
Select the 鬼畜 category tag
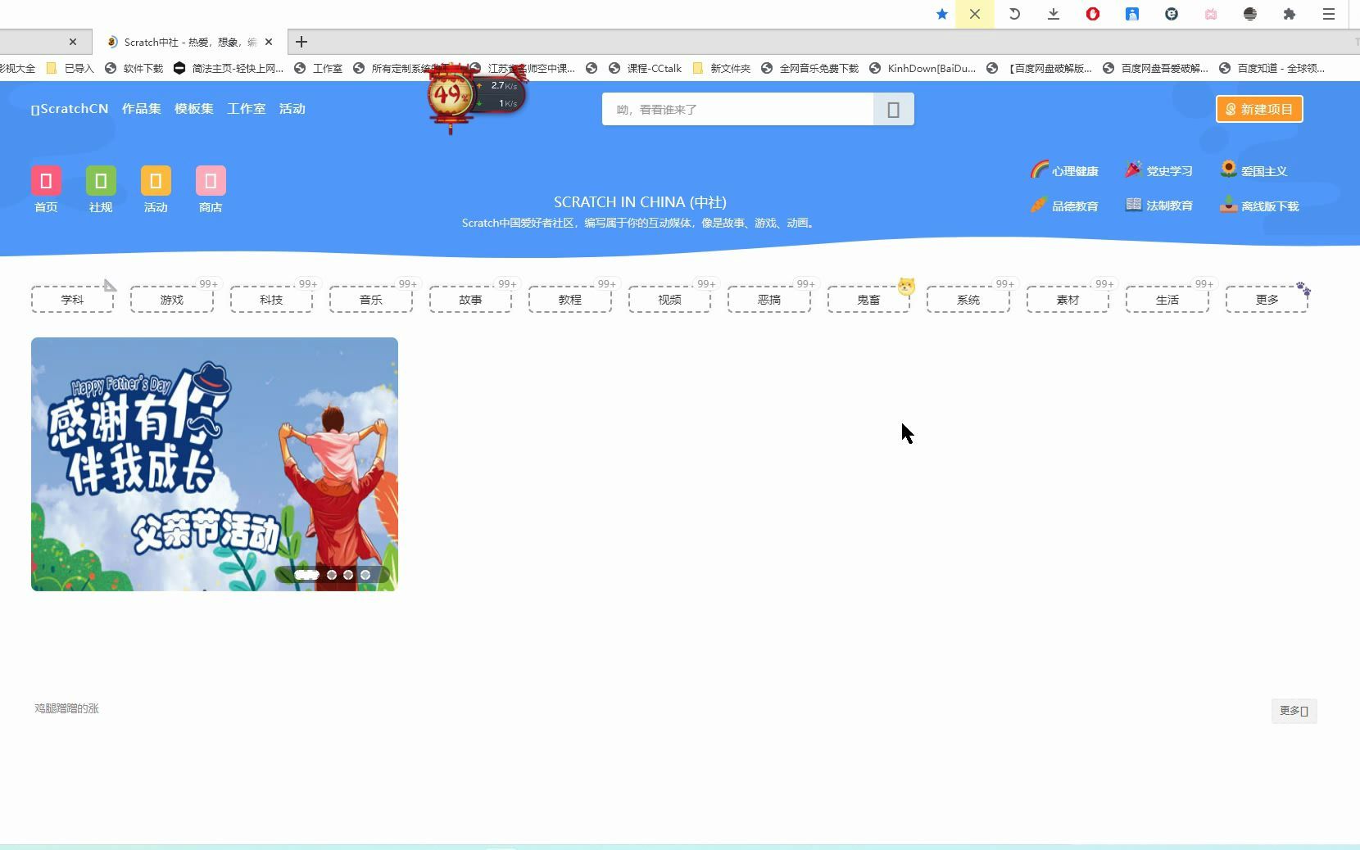click(x=868, y=300)
